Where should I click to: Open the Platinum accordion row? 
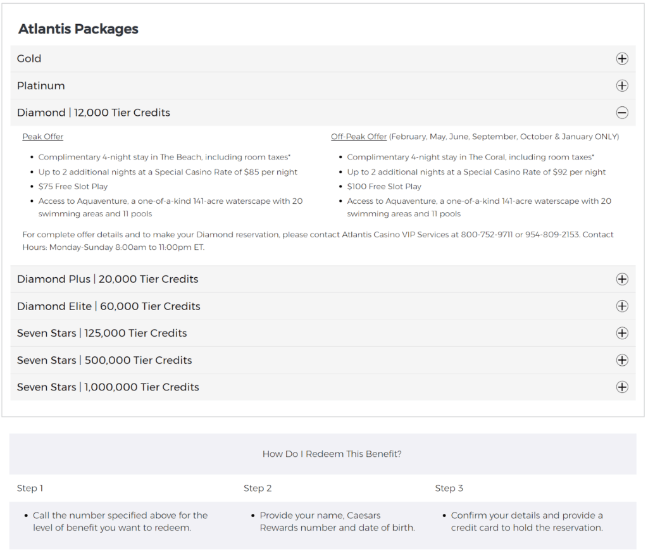click(x=323, y=85)
